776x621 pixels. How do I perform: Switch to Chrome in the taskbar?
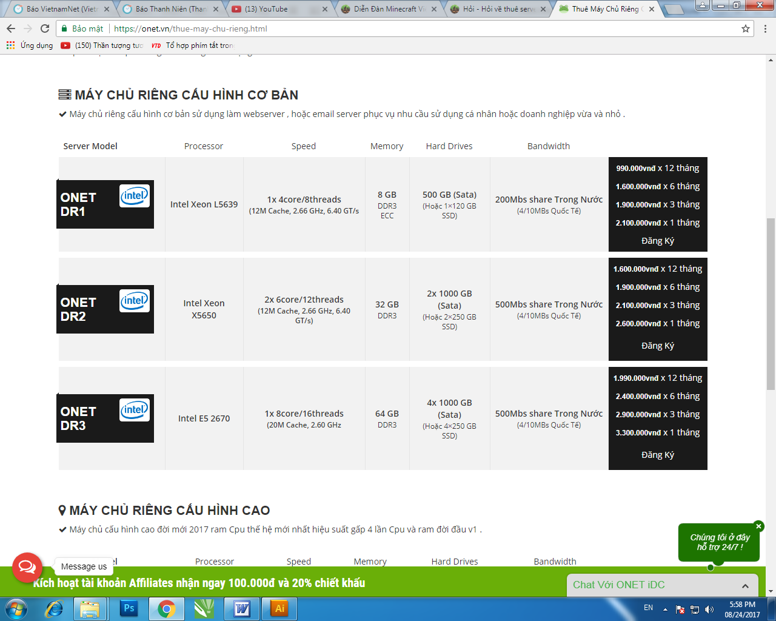(166, 609)
